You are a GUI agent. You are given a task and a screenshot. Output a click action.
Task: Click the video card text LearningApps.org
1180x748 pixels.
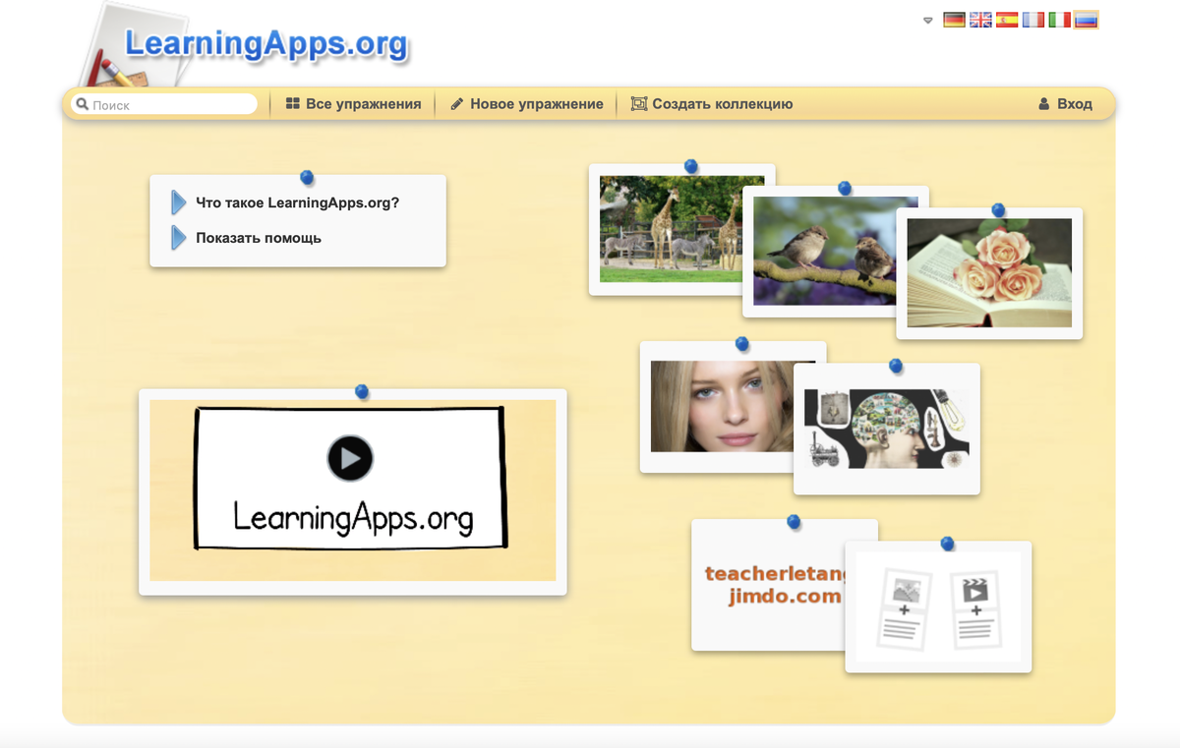coord(353,516)
